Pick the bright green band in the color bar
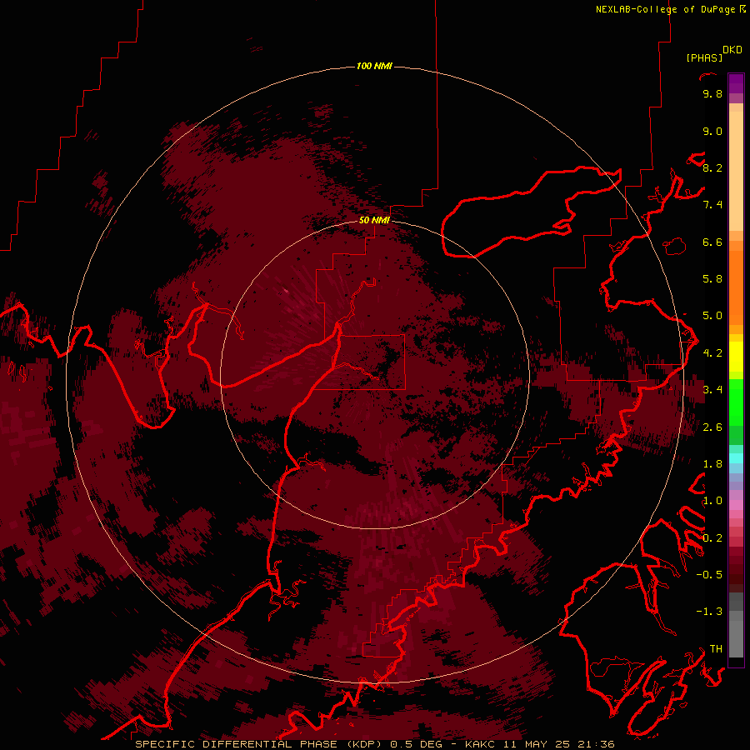750x750 pixels. tap(736, 402)
